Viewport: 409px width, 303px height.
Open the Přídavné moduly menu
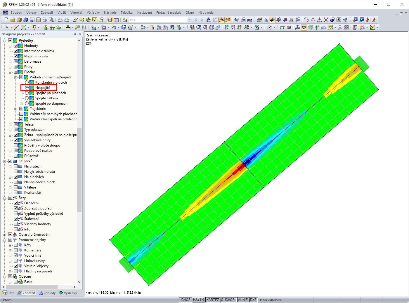(169, 13)
